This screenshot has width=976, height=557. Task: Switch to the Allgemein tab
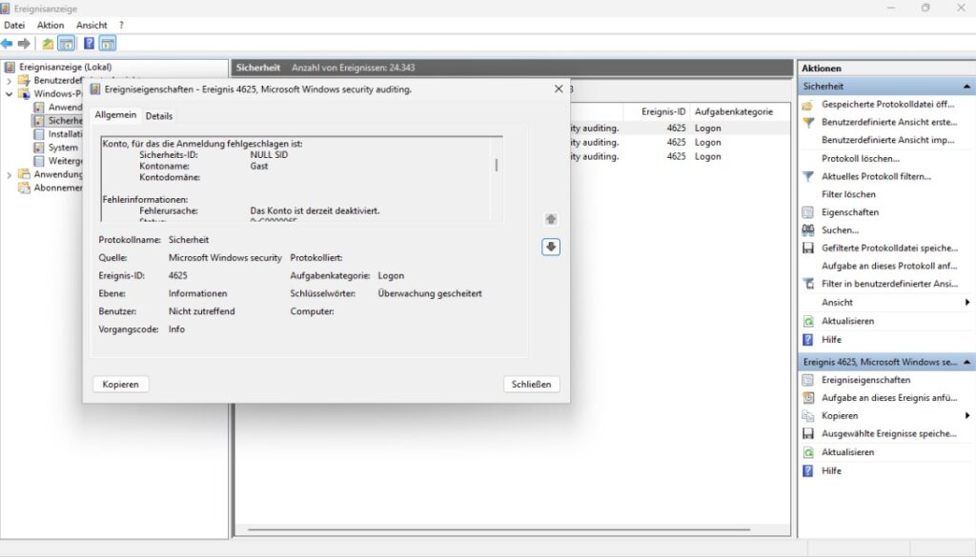pyautogui.click(x=115, y=115)
